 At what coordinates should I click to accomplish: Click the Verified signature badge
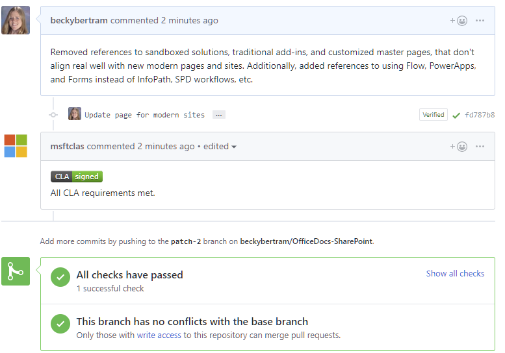click(x=433, y=115)
